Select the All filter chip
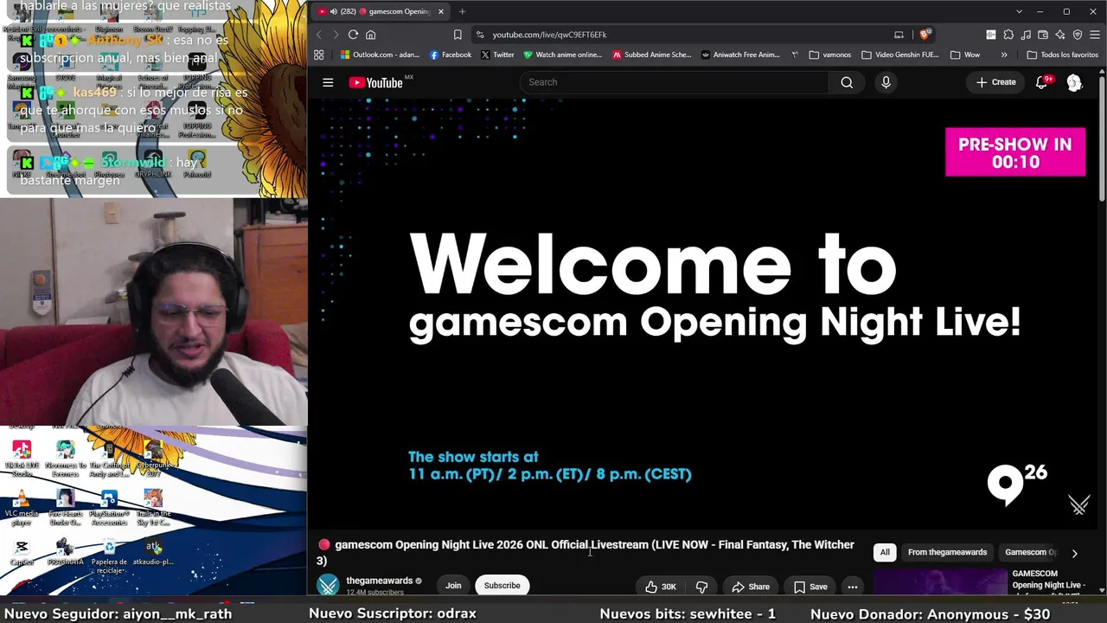 pos(885,552)
